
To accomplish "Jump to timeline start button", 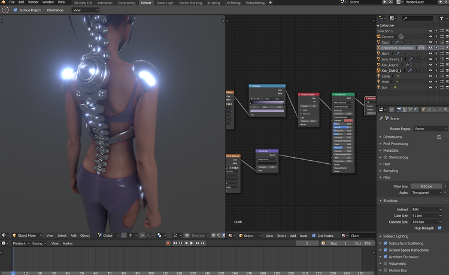I will [175, 243].
